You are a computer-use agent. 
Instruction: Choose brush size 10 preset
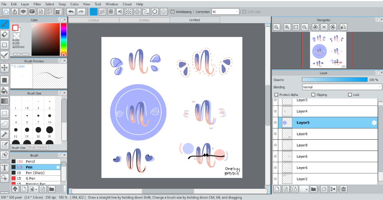pyautogui.click(x=50, y=117)
